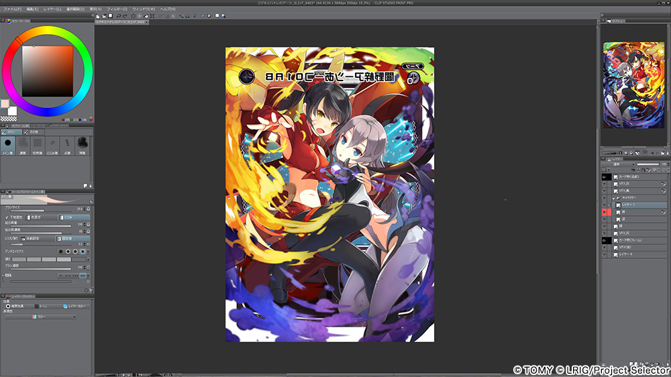The width and height of the screenshot is (671, 377).
Task: Click the にじみ blend mode button
Action: (x=74, y=217)
